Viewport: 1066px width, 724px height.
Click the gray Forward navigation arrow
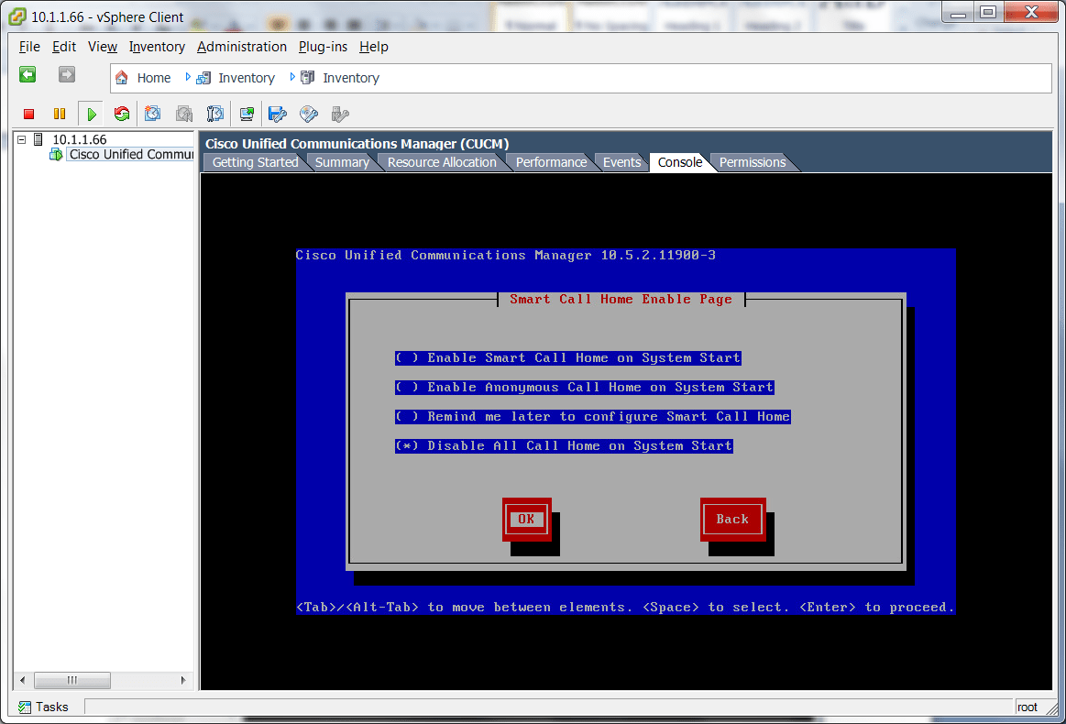point(67,75)
